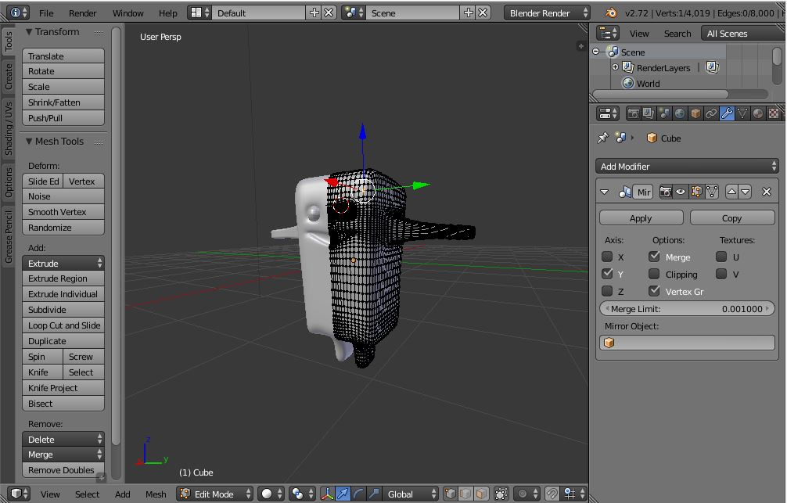
Task: Open the Render menu
Action: pyautogui.click(x=82, y=13)
